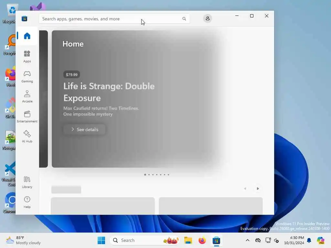Maximize the Microsoft Store window
This screenshot has height=248, width=331.
tap(251, 16)
